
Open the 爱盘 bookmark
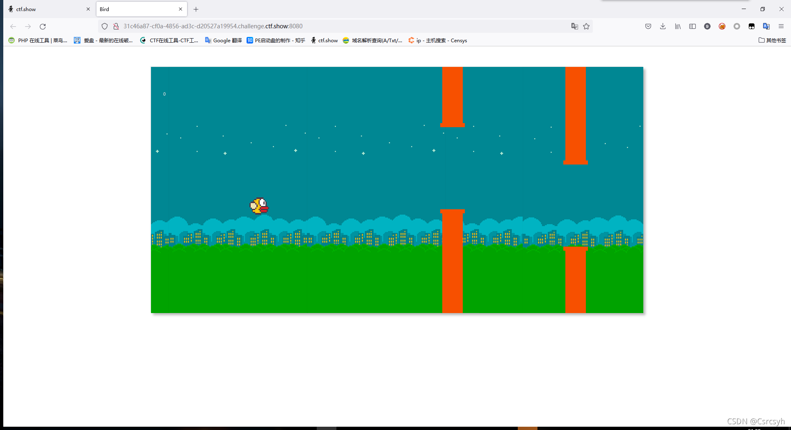[x=103, y=40]
